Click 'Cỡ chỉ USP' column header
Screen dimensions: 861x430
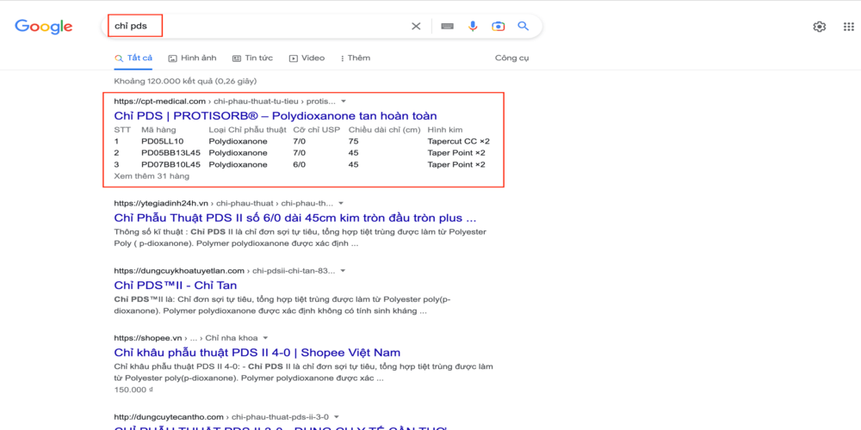317,130
